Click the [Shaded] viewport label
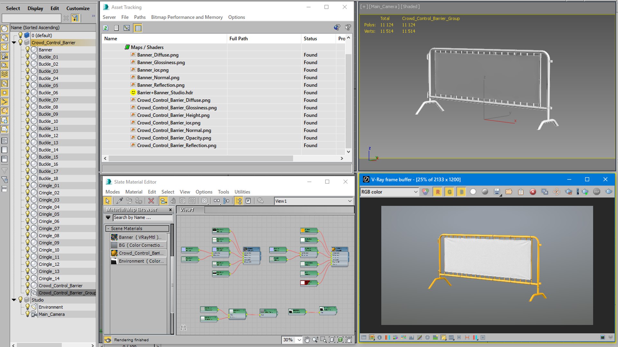Screen dimensions: 618x347 pos(410,6)
